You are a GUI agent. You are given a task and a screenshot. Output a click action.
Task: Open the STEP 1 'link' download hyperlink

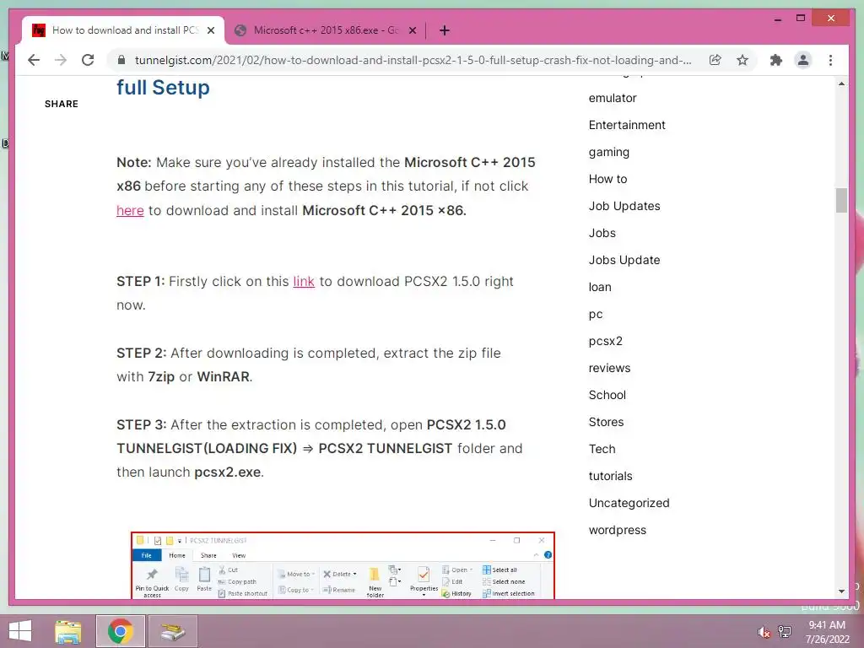pyautogui.click(x=304, y=282)
